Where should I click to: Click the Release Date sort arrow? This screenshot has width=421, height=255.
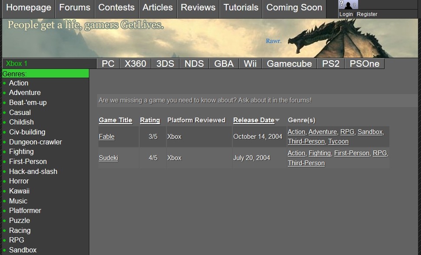277,120
